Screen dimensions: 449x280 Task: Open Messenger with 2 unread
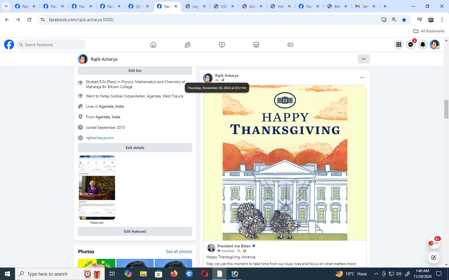click(411, 44)
